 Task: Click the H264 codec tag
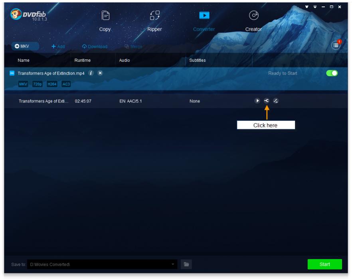(52, 84)
